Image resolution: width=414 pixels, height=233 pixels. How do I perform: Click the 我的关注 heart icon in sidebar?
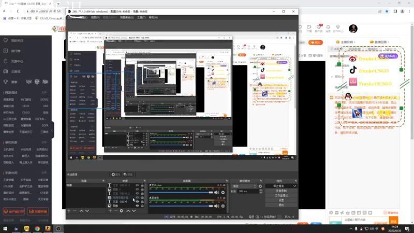[x=6, y=40]
